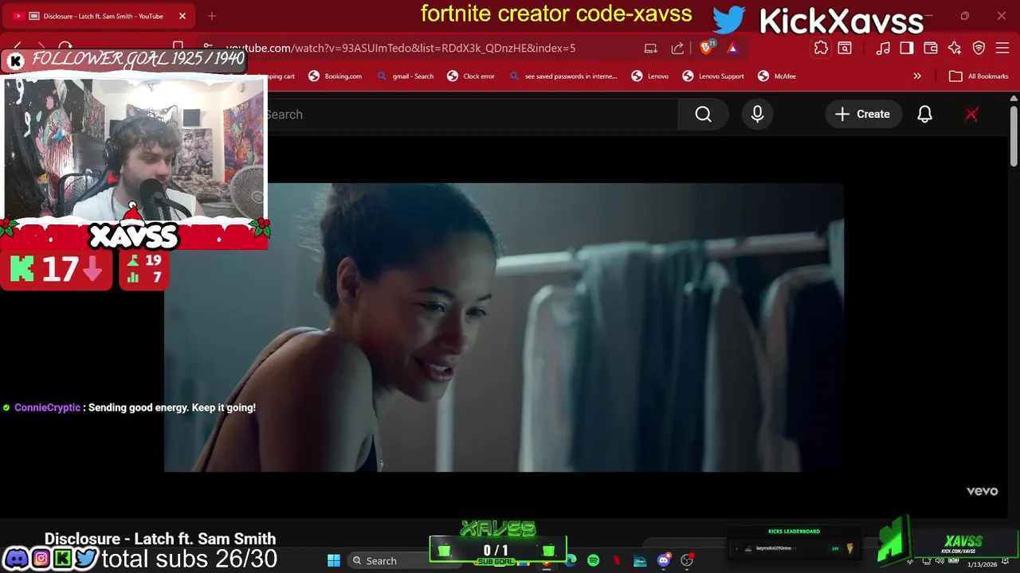Expand the hidden bookmarks chevron
Image resolution: width=1020 pixels, height=573 pixels.
917,76
